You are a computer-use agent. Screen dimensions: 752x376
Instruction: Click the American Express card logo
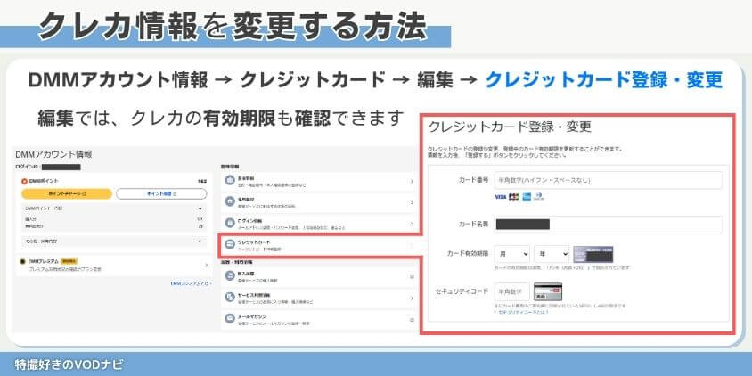527,197
